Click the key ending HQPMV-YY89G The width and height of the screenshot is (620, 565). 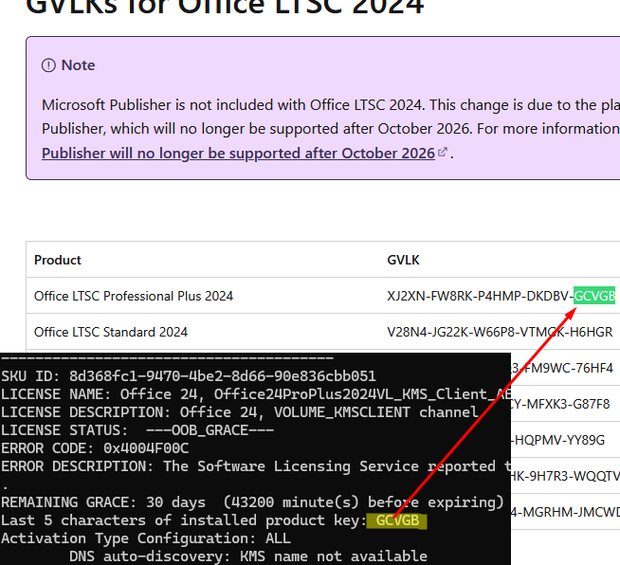pos(558,440)
